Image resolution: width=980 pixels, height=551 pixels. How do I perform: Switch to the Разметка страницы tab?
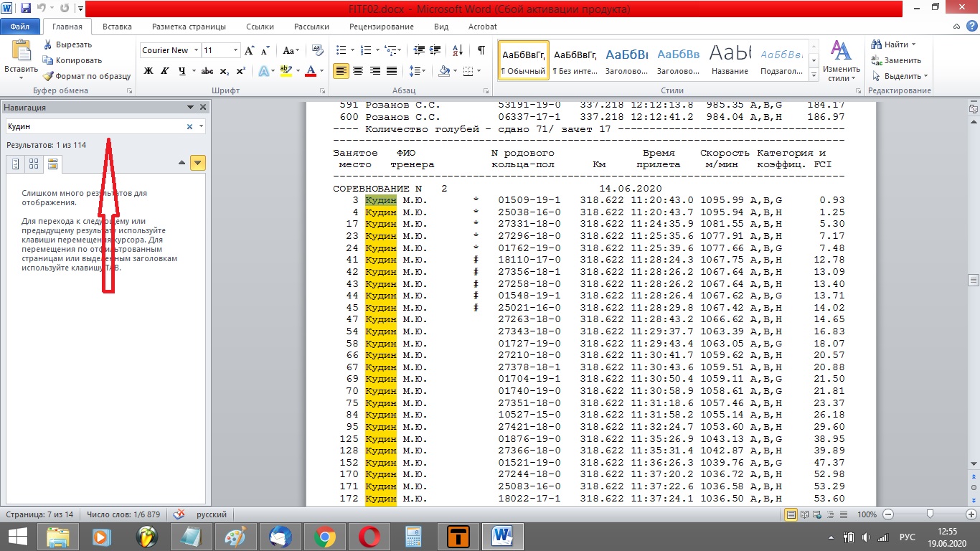[x=189, y=27]
